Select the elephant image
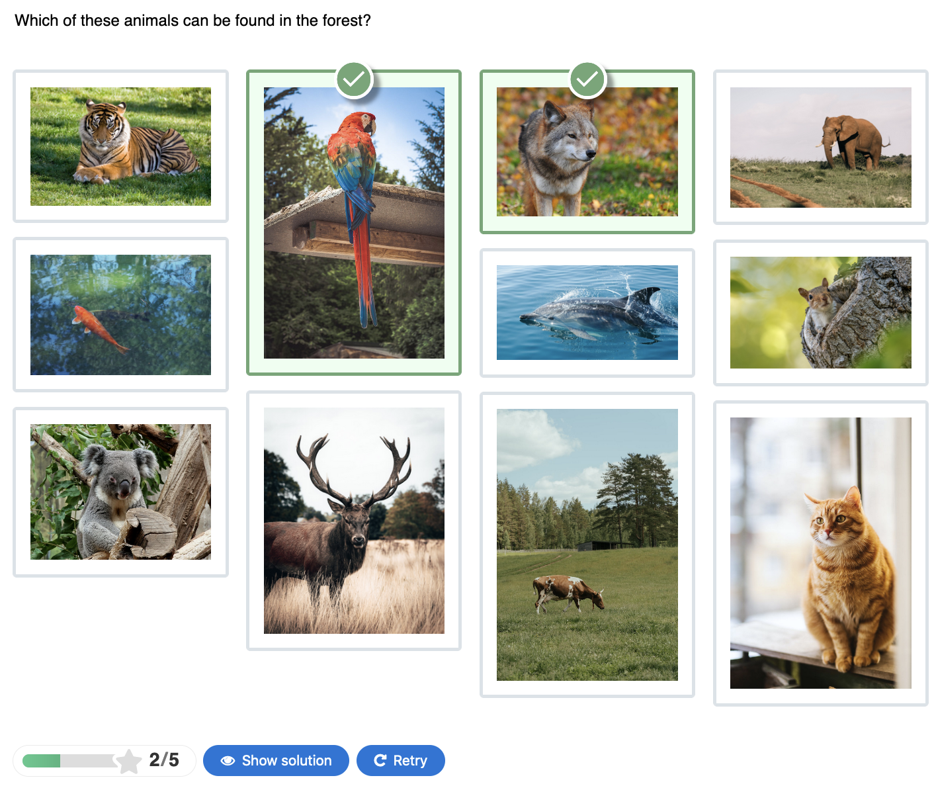Screen dimensions: 934x786 (x=820, y=147)
